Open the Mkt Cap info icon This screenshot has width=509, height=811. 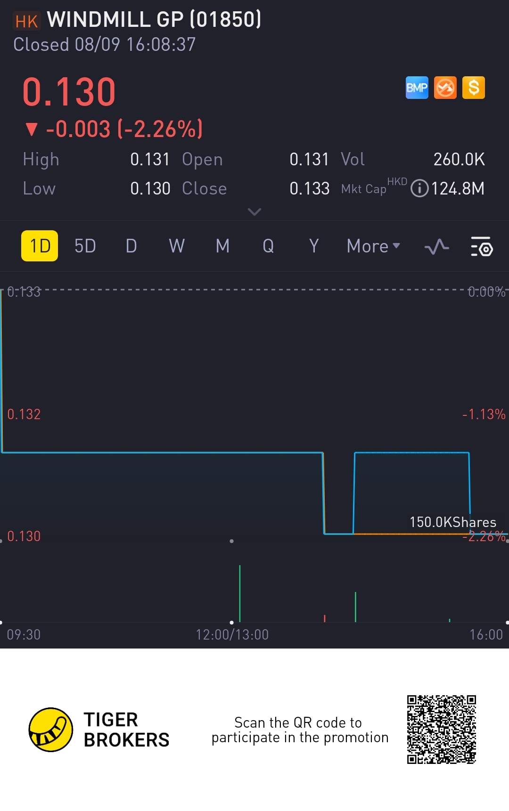click(x=419, y=188)
